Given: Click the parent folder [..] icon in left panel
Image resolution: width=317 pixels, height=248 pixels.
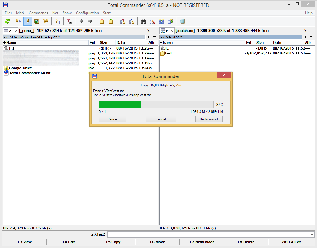Looking at the screenshot, I should point(6,48).
